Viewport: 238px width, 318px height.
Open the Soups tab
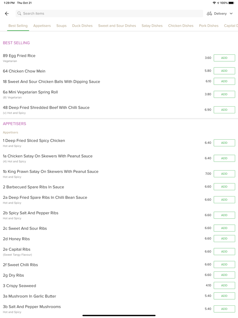(62, 26)
